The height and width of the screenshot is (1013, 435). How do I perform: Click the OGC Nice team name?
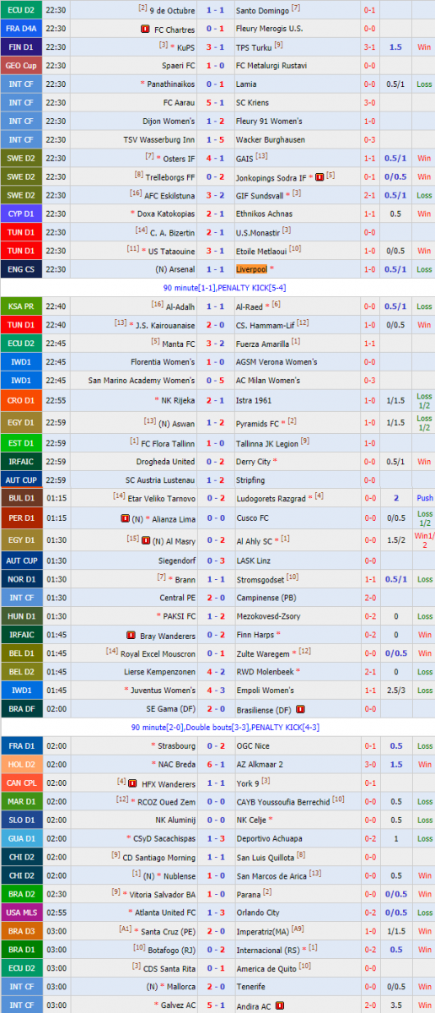[x=254, y=746]
